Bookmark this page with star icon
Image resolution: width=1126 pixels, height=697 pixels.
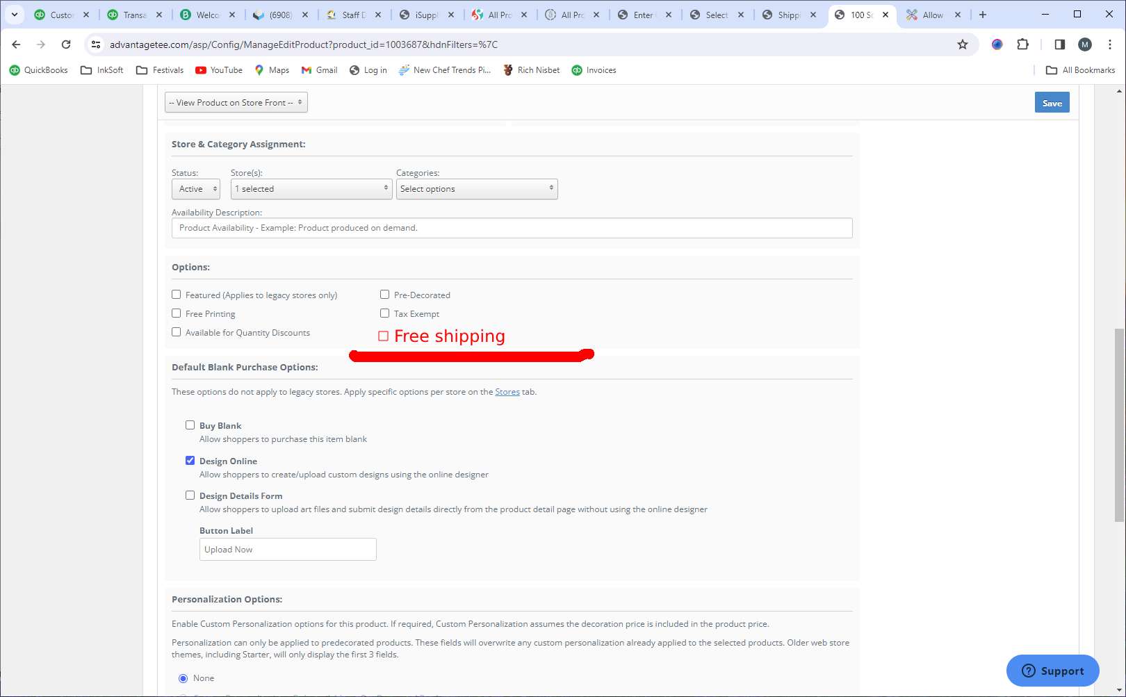963,44
